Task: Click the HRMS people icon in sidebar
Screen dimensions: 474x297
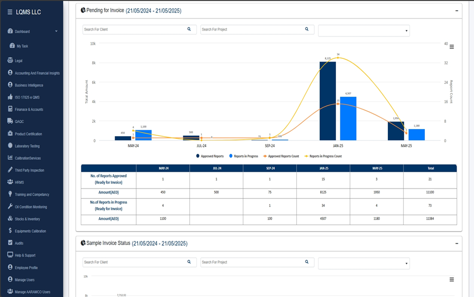Action: [x=10, y=182]
